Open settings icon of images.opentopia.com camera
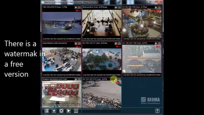 point(79,80)
